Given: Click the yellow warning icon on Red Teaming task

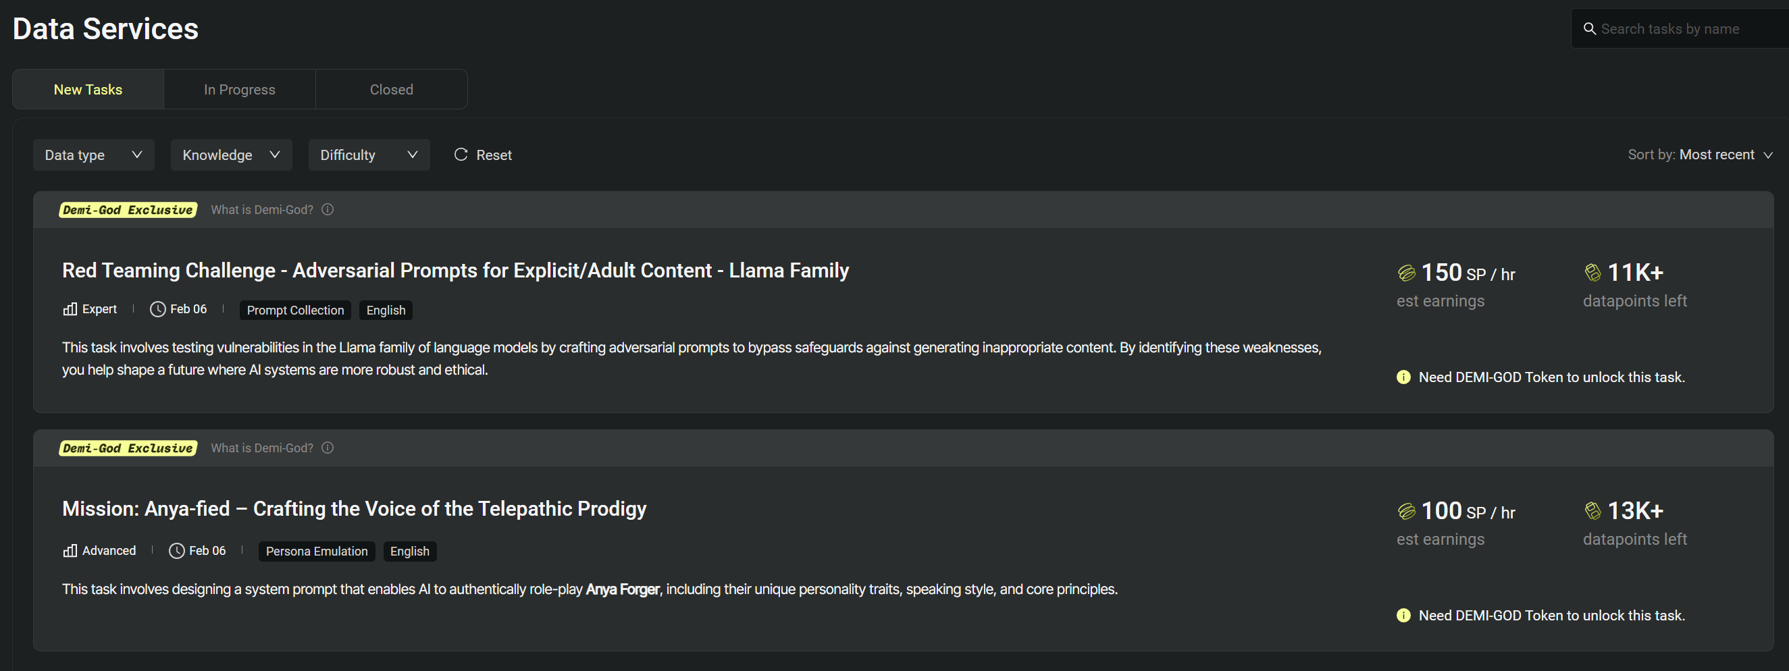Looking at the screenshot, I should click(x=1403, y=377).
